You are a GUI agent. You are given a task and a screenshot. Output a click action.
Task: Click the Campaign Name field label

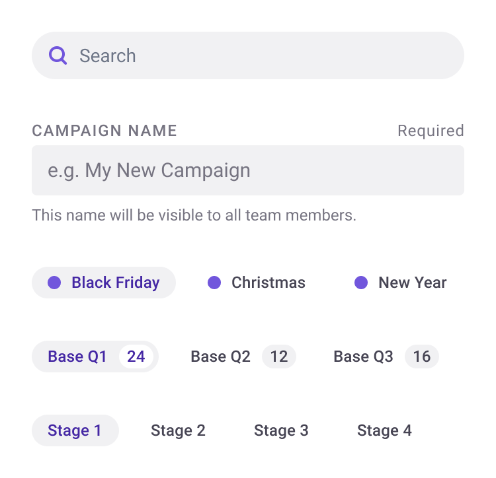[x=104, y=131]
